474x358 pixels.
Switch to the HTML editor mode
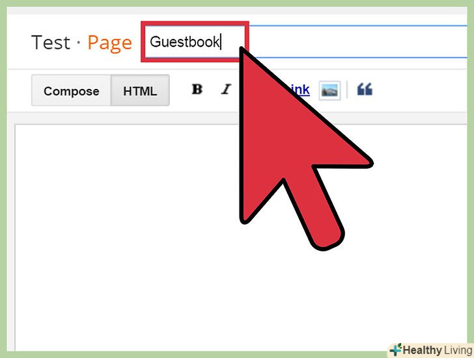tap(140, 90)
